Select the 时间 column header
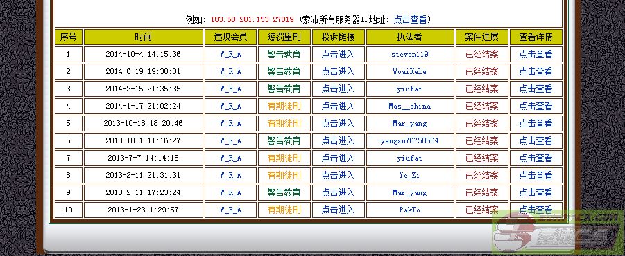This screenshot has width=625, height=256. point(143,37)
